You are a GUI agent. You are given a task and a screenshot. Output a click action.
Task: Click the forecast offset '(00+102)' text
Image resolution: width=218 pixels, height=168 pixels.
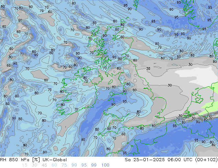(206, 160)
